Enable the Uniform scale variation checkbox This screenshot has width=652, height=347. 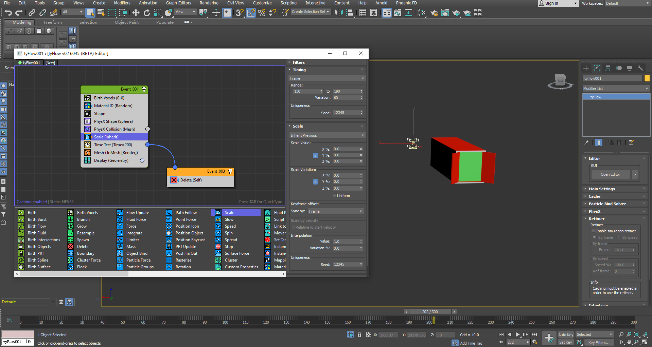pos(335,196)
